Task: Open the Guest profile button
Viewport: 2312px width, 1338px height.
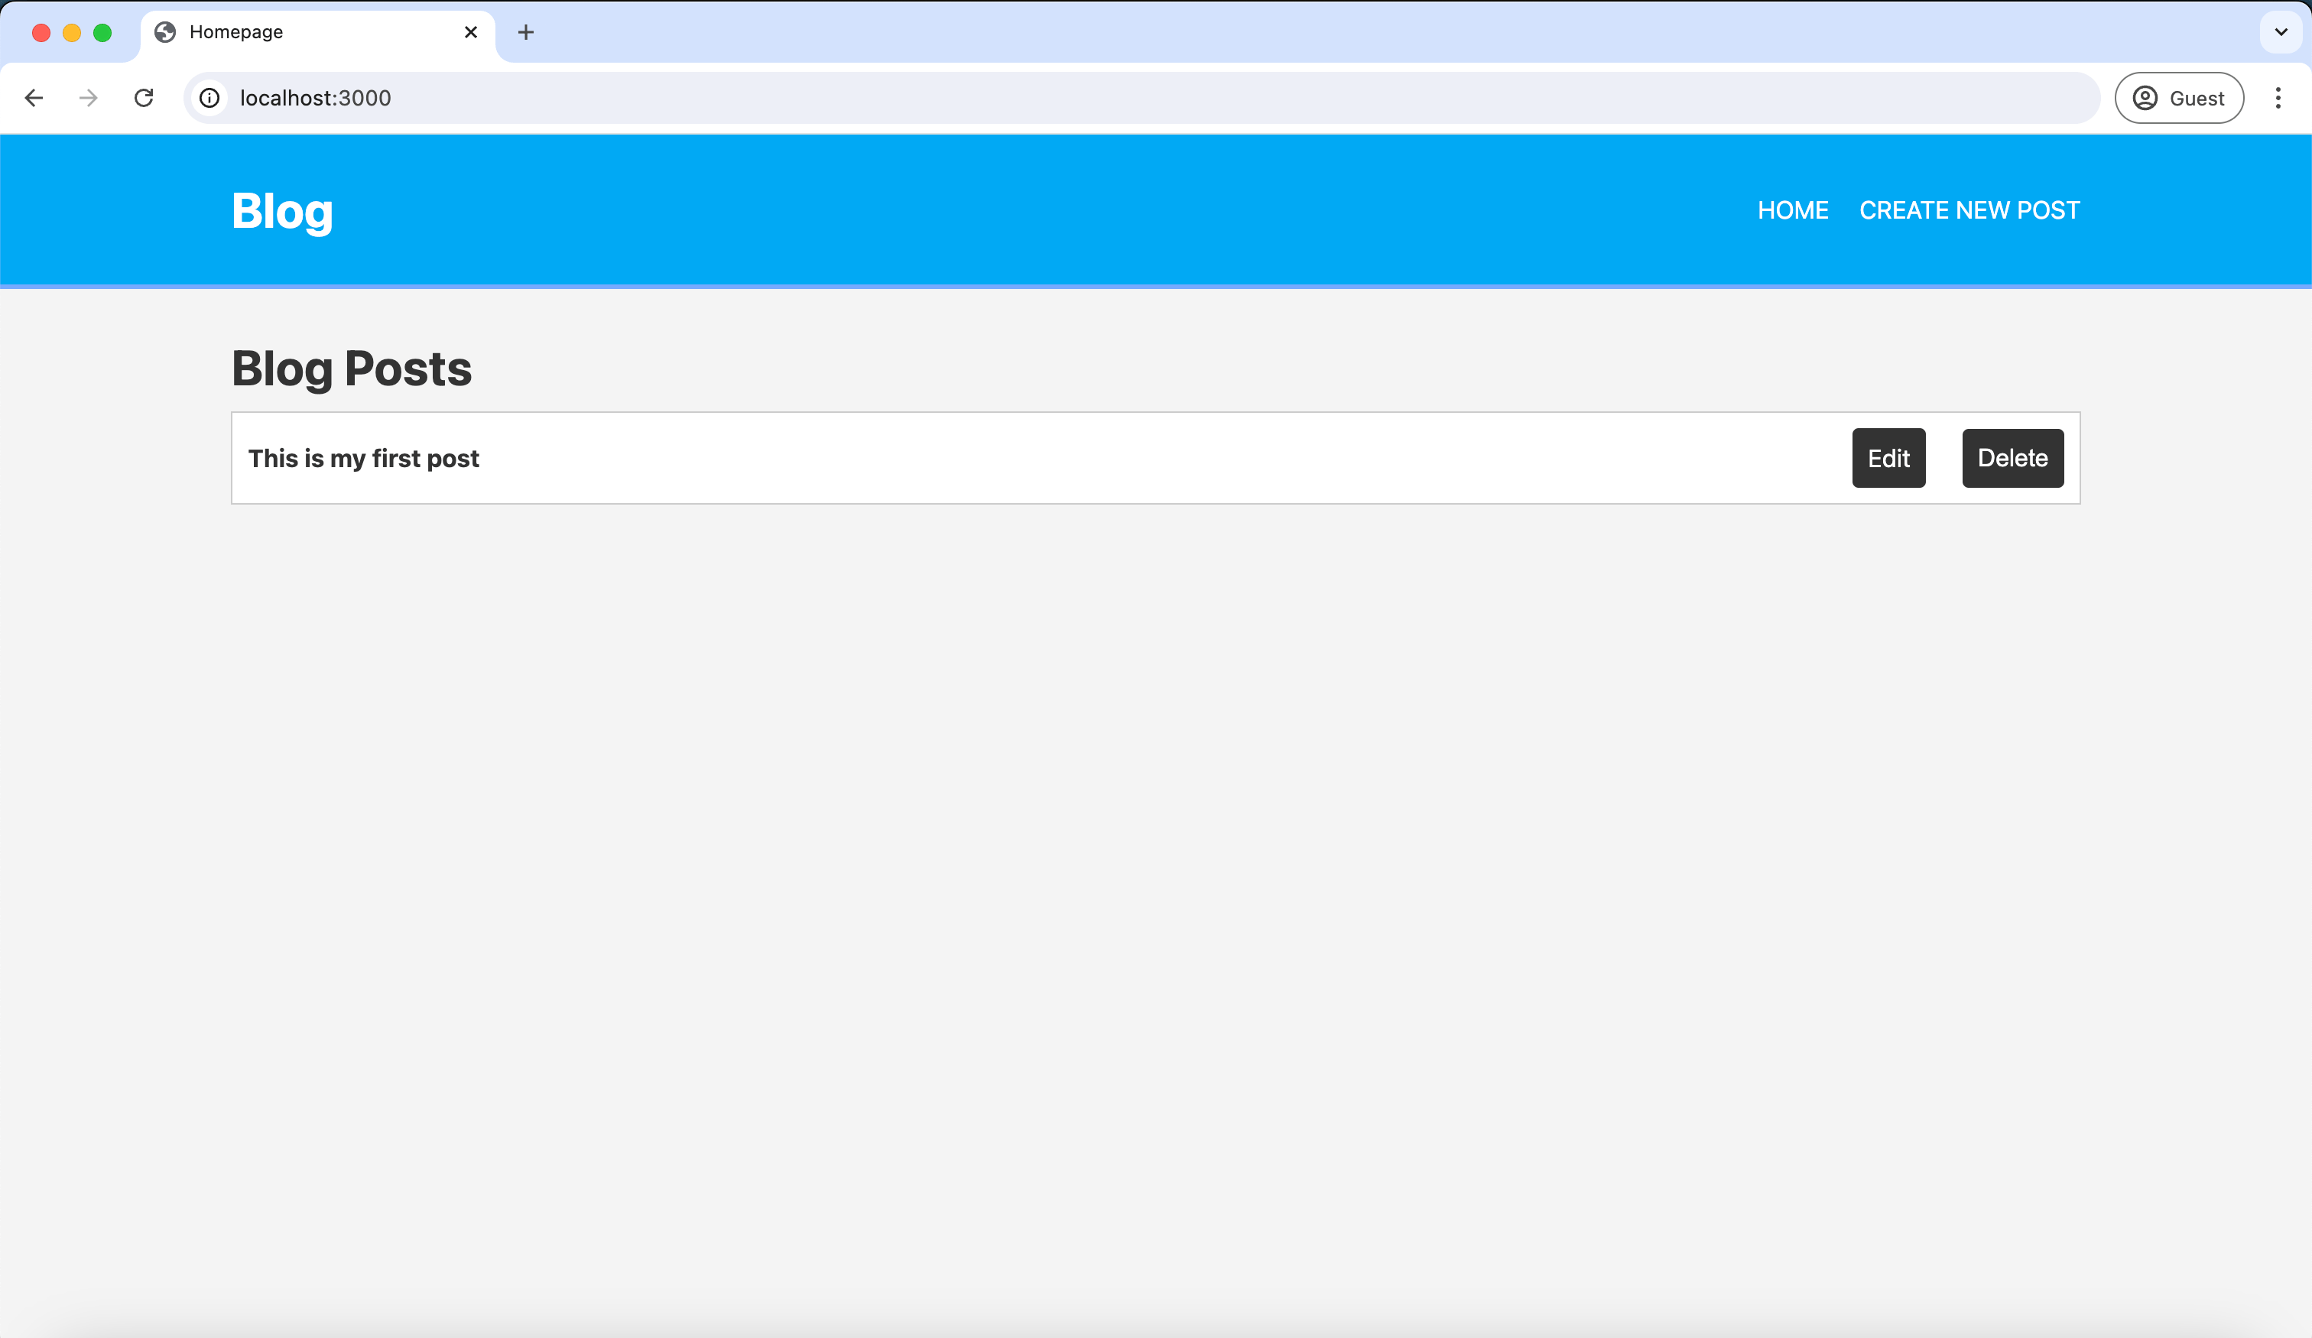Action: click(x=2179, y=98)
